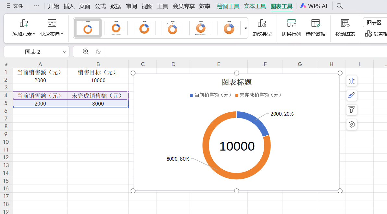Switch to the 插入 (Insert) ribbon tab
Viewport: 387px width, 214px height.
(x=69, y=6)
